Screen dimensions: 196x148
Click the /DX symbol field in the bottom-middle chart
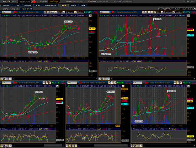pyautogui.click(x=72, y=83)
